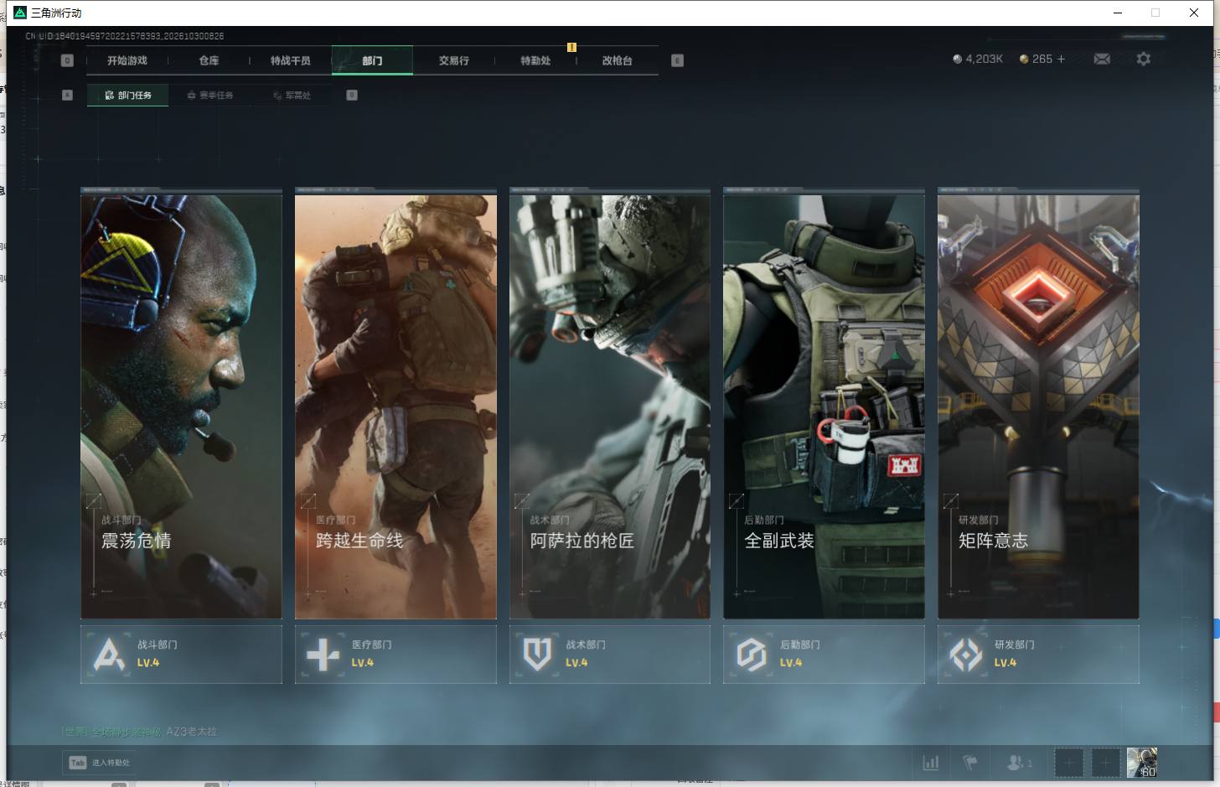The height and width of the screenshot is (787, 1220).
Task: Open the 阿萨拉的枪匠 mission card
Action: (x=610, y=406)
